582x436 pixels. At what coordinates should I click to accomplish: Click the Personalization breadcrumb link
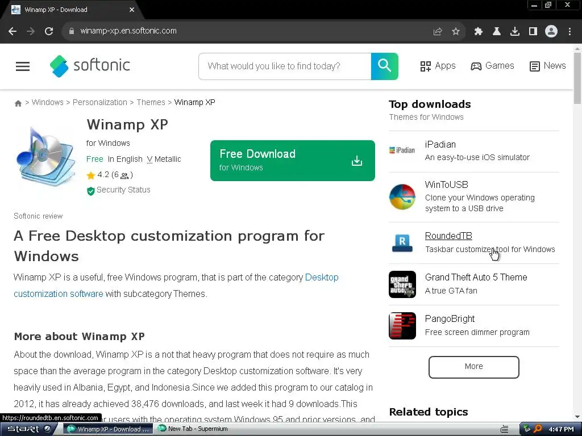[100, 102]
